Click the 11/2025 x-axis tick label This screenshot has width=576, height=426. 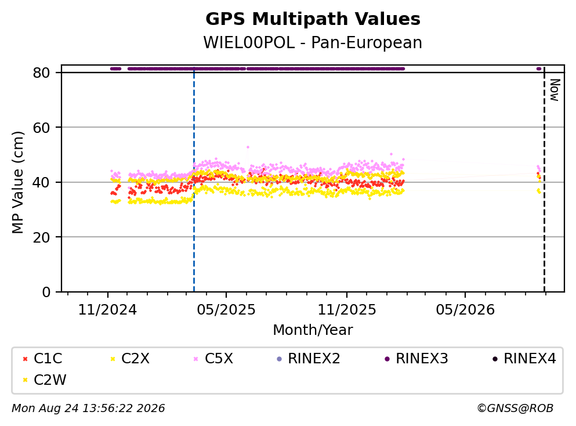click(347, 310)
